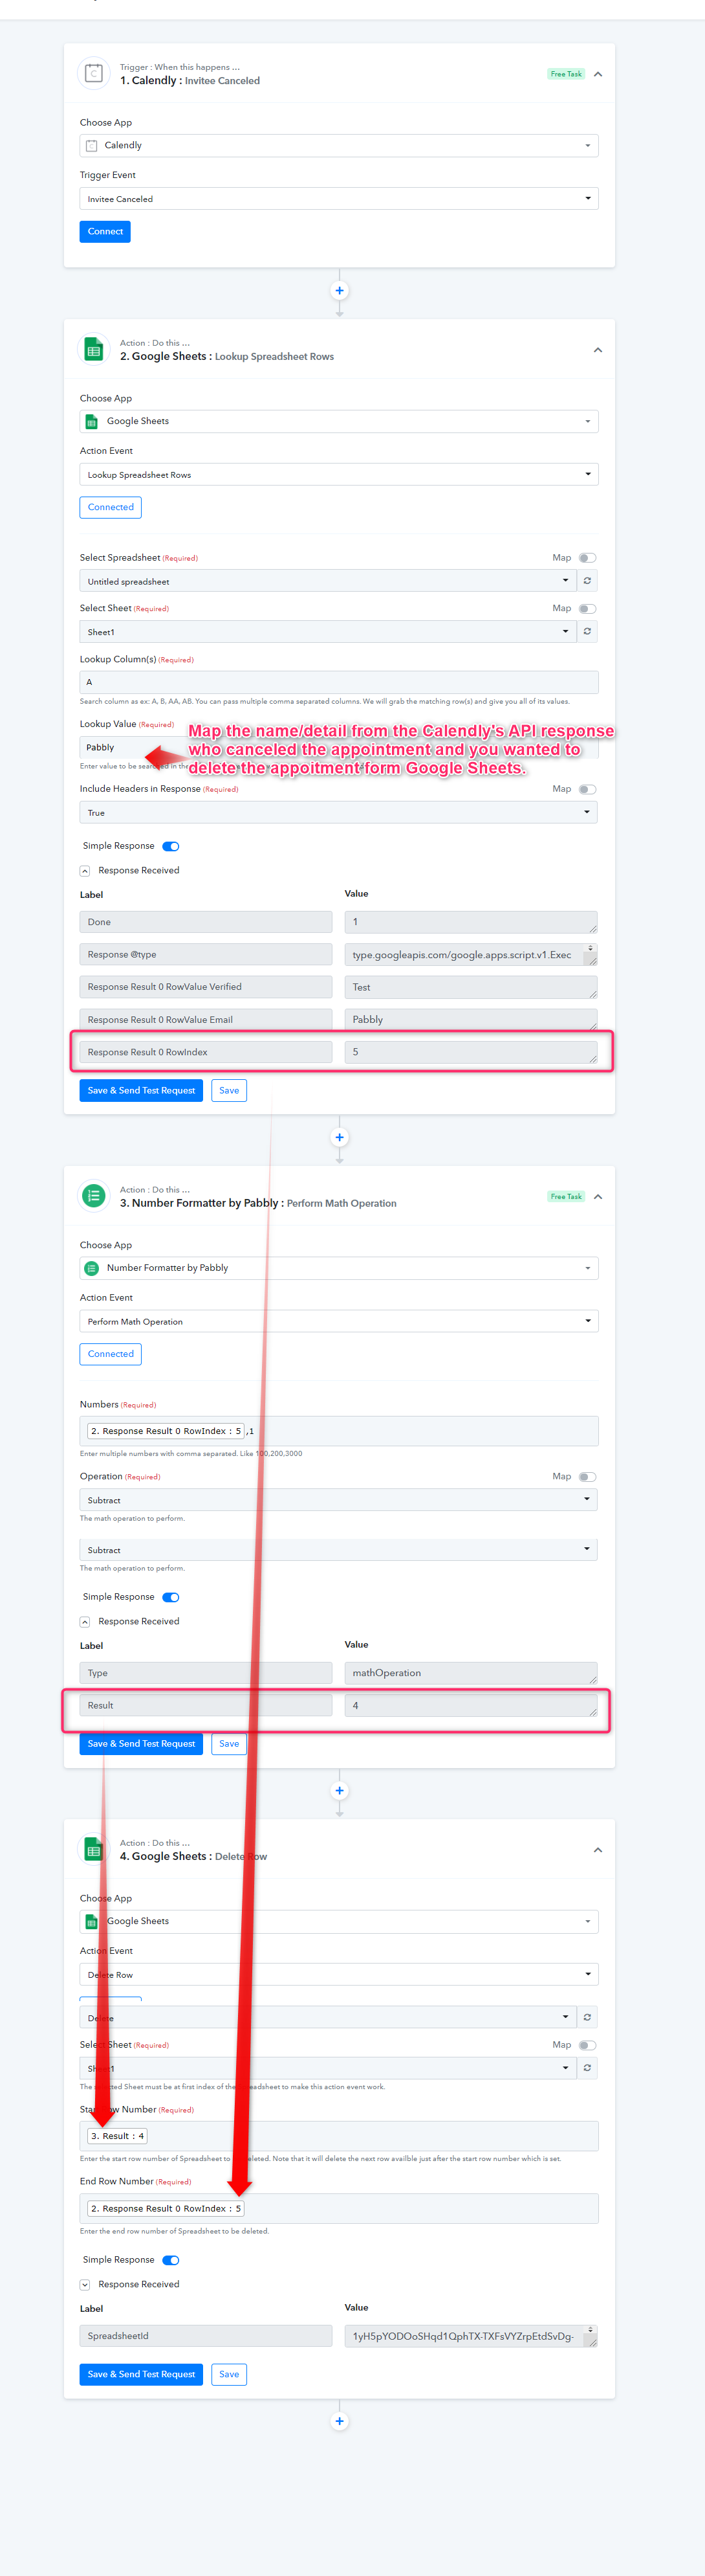Refresh the Select Spreadsheet list in step 2
The image size is (705, 2576).
point(587,581)
